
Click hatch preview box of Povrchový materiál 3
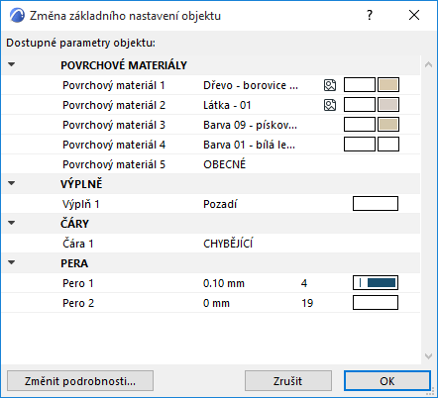[360, 125]
